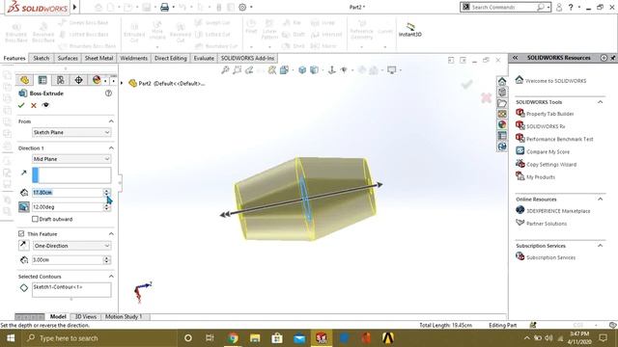618x347 pixels.
Task: Open the ConfigurationManager tab
Action: [x=60, y=80]
